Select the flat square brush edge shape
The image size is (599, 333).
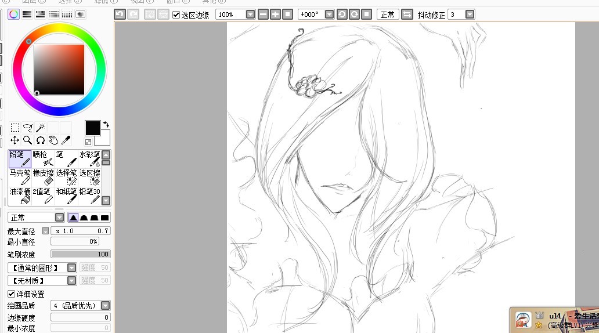click(x=104, y=218)
